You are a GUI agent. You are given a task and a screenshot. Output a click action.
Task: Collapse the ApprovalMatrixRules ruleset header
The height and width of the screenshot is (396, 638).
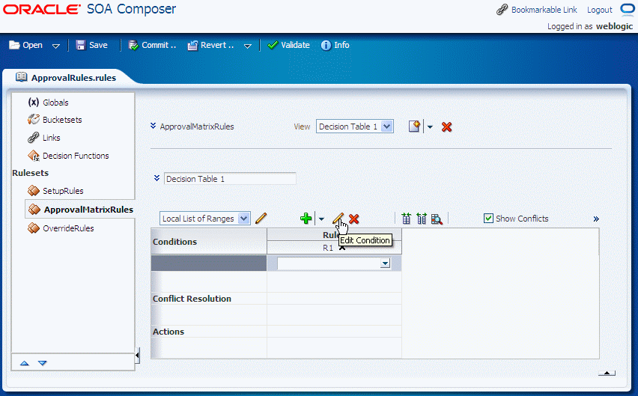coord(153,126)
